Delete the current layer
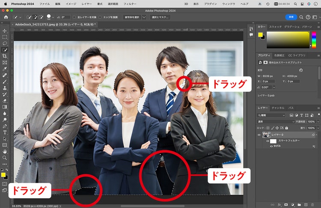This screenshot has width=321, height=208. click(312, 205)
